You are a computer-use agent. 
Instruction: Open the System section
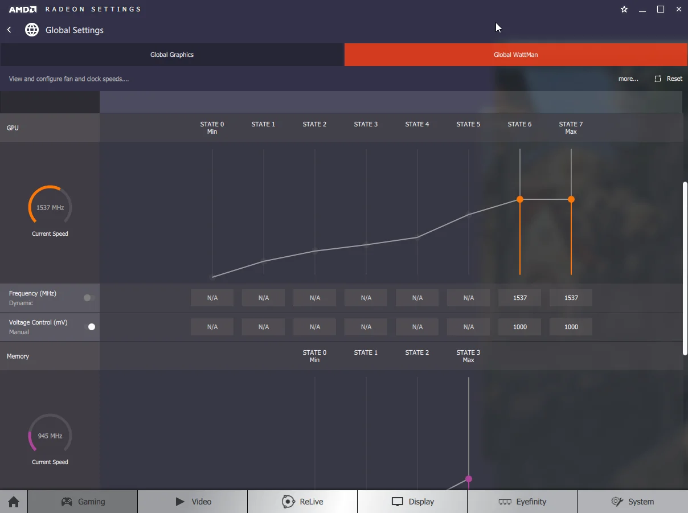point(633,502)
